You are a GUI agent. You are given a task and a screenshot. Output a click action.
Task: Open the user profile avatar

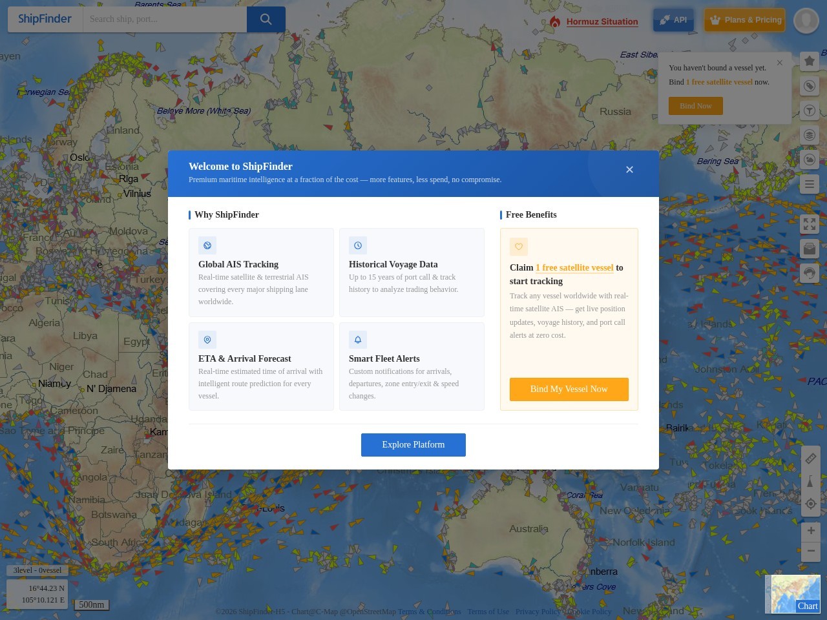806,21
